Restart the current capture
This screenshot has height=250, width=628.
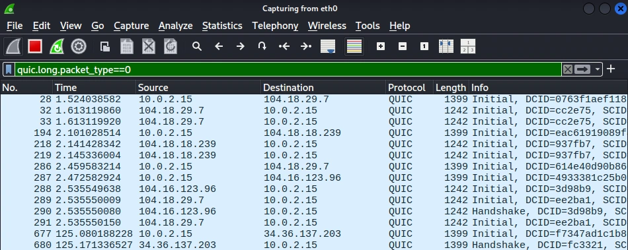click(57, 47)
